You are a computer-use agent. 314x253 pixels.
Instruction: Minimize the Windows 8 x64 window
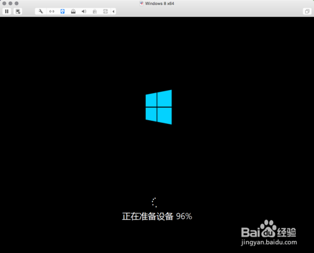coord(11,3)
